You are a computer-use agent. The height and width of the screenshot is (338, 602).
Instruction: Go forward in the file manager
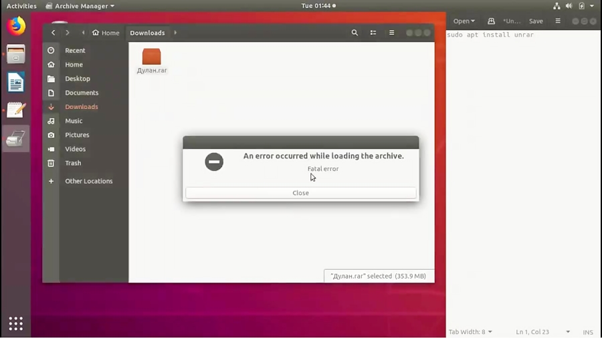[x=67, y=33]
